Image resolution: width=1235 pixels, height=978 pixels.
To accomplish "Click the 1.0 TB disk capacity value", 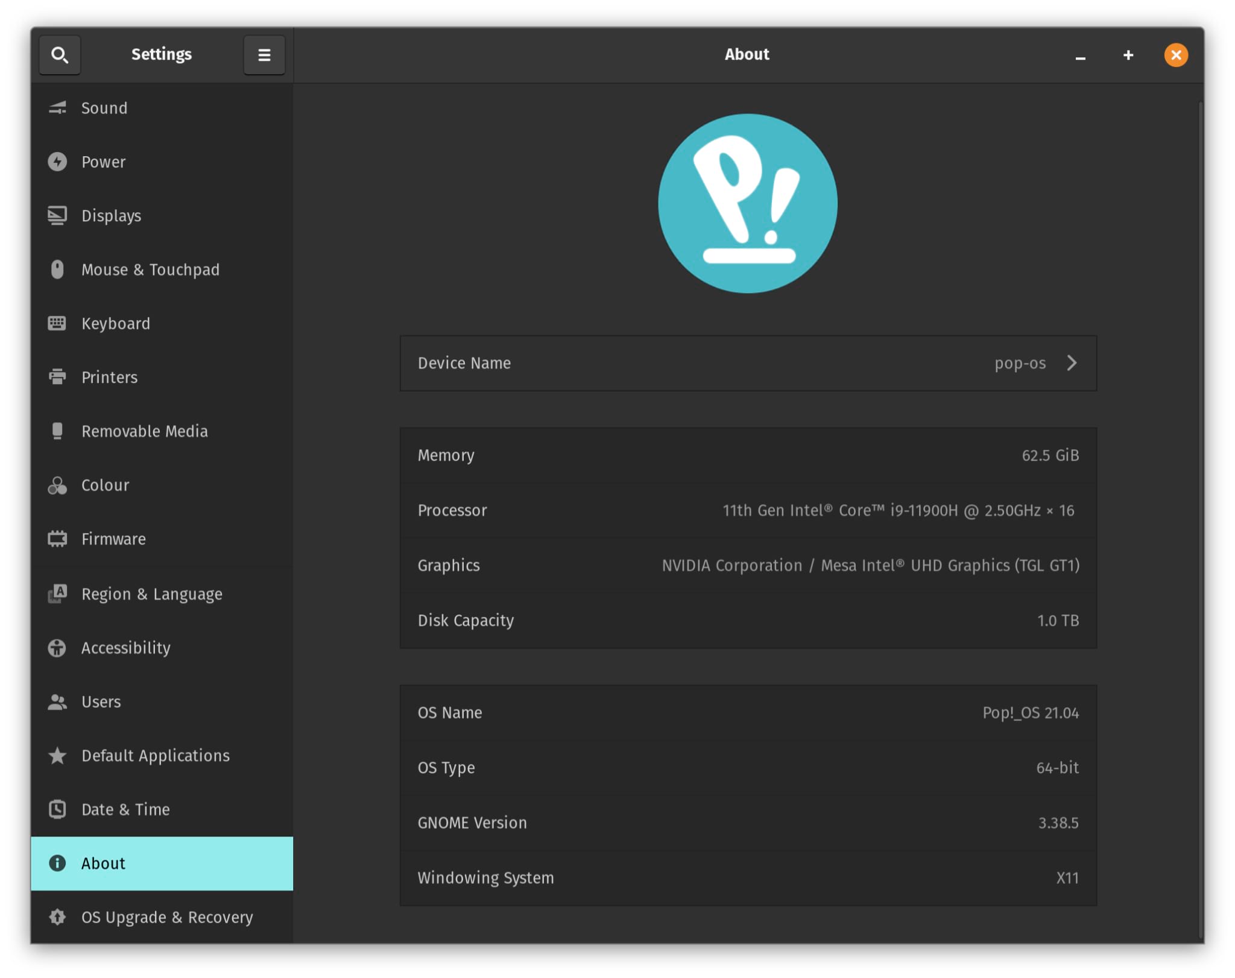I will pyautogui.click(x=1058, y=620).
